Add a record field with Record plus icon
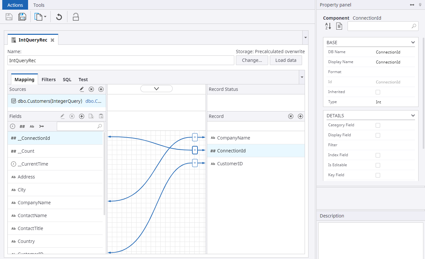 300,116
